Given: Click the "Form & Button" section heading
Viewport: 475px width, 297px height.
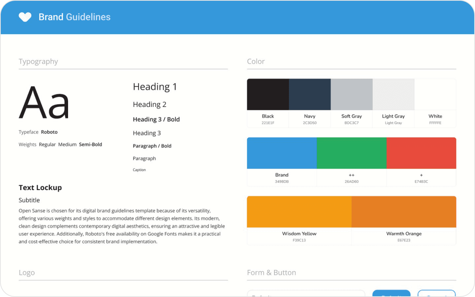Looking at the screenshot, I should pyautogui.click(x=272, y=273).
